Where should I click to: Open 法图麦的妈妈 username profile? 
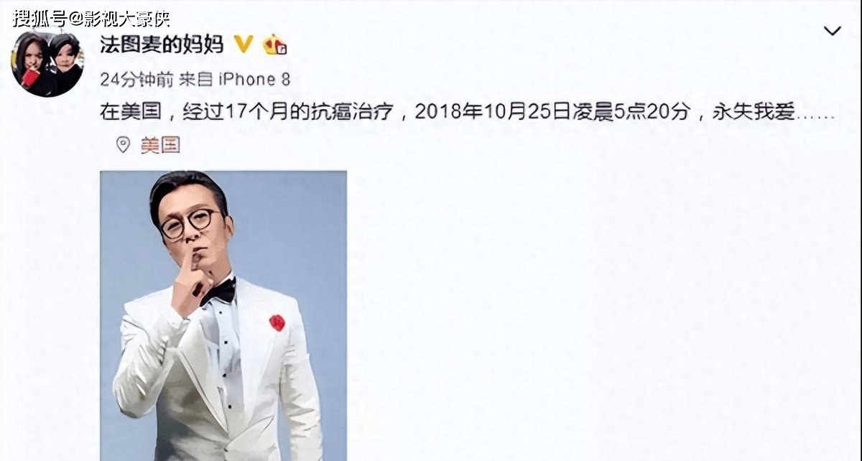(x=162, y=45)
